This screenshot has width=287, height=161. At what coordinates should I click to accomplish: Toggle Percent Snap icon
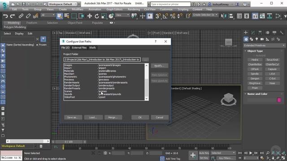point(172,16)
